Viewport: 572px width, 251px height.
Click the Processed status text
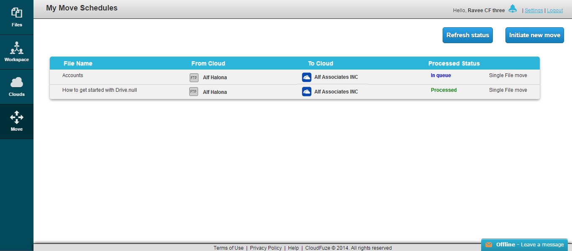pyautogui.click(x=444, y=90)
